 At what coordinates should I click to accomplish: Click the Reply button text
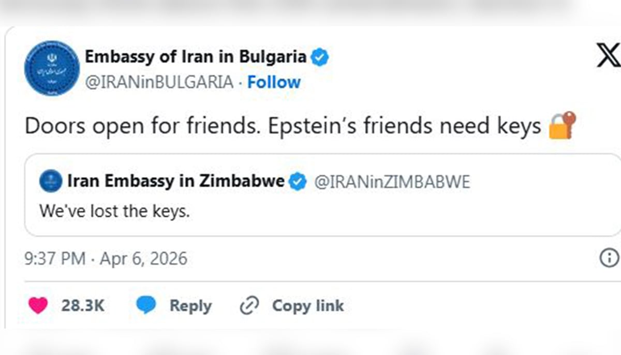click(190, 306)
